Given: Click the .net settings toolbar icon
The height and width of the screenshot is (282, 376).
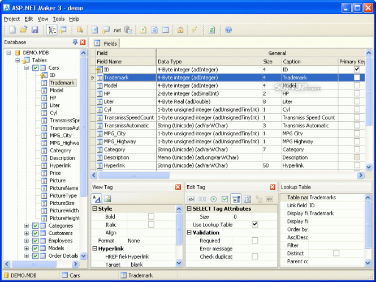Looking at the screenshot, I should 117,30.
